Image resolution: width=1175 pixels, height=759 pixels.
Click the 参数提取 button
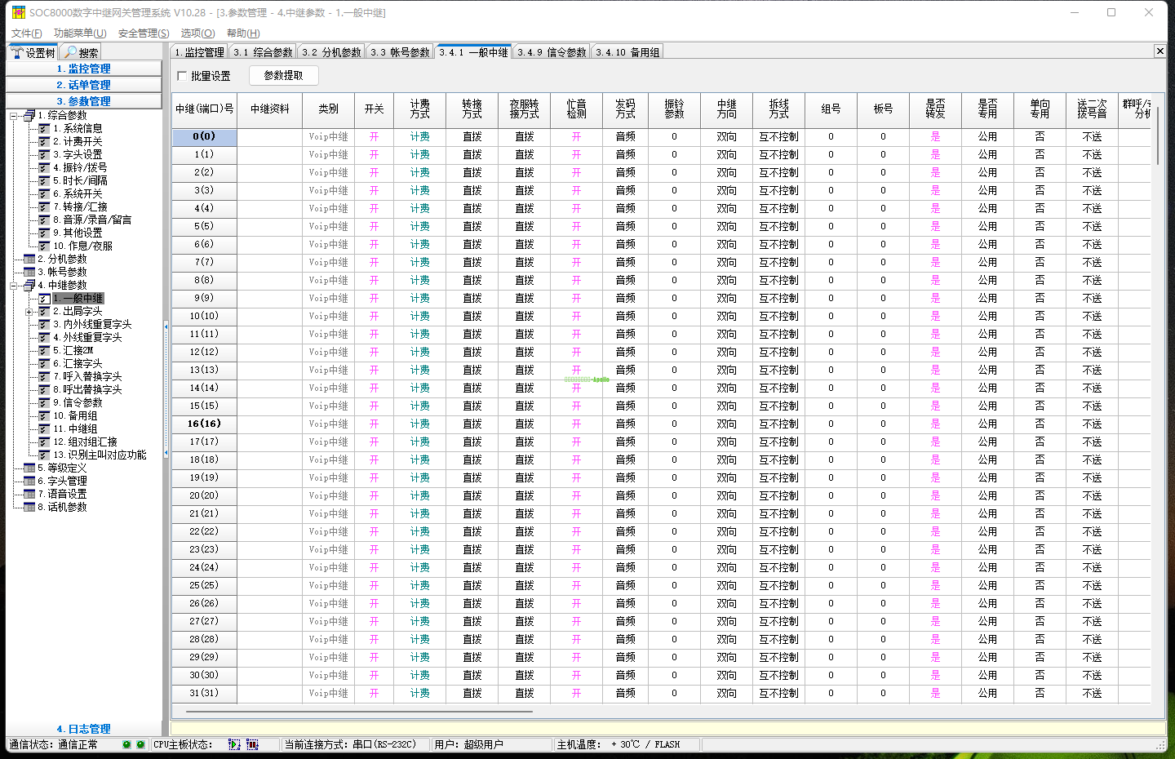(x=283, y=76)
